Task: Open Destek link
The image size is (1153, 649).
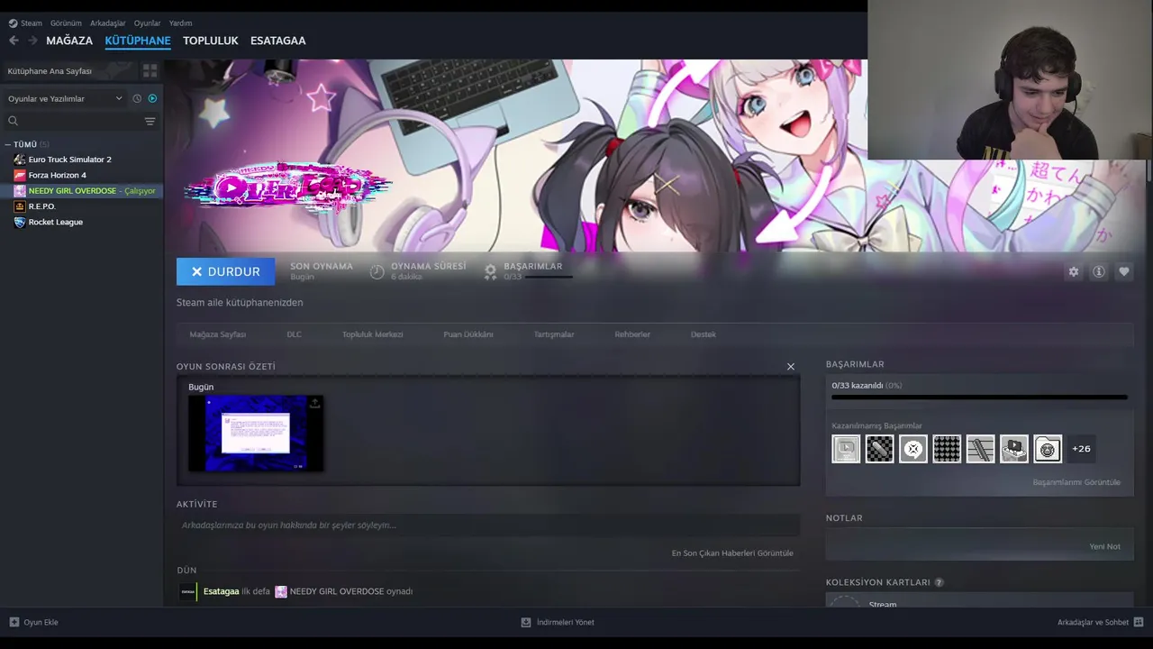Action: pyautogui.click(x=704, y=334)
